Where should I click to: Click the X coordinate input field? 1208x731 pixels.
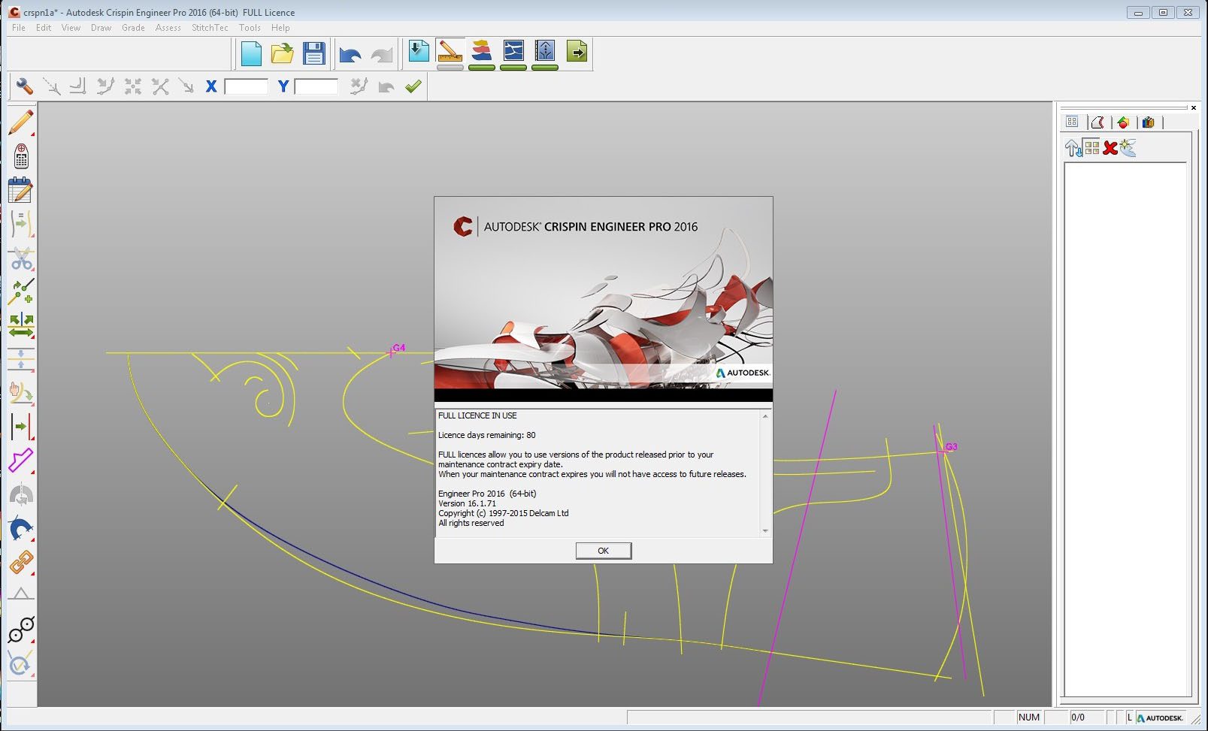246,86
